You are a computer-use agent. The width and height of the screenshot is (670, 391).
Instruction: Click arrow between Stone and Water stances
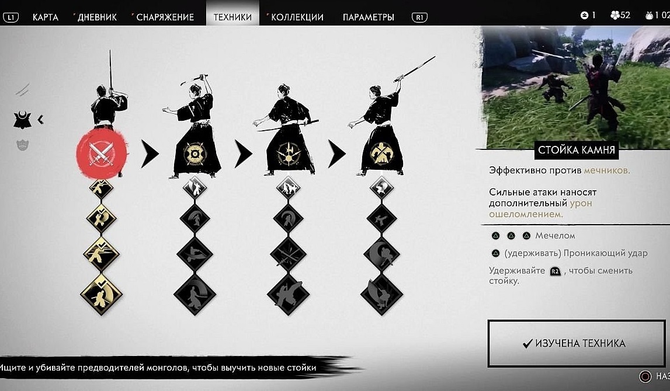(150, 153)
